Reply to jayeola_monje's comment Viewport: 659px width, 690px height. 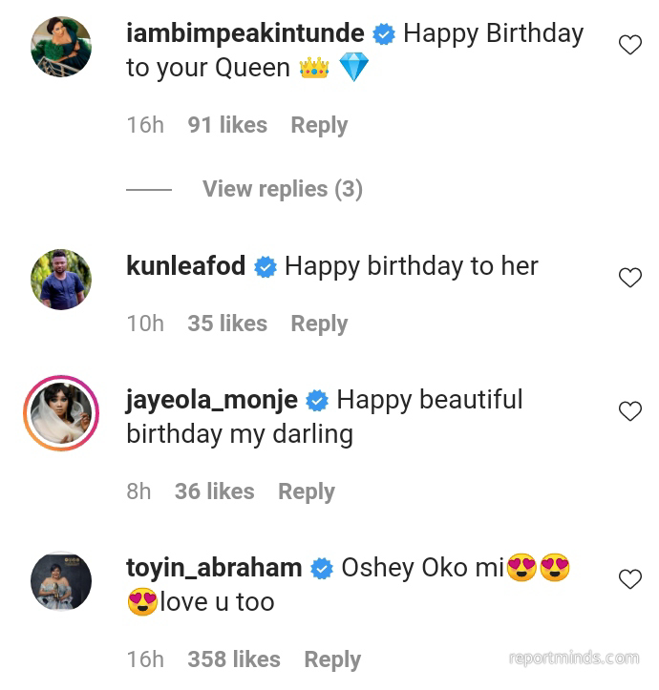(306, 491)
